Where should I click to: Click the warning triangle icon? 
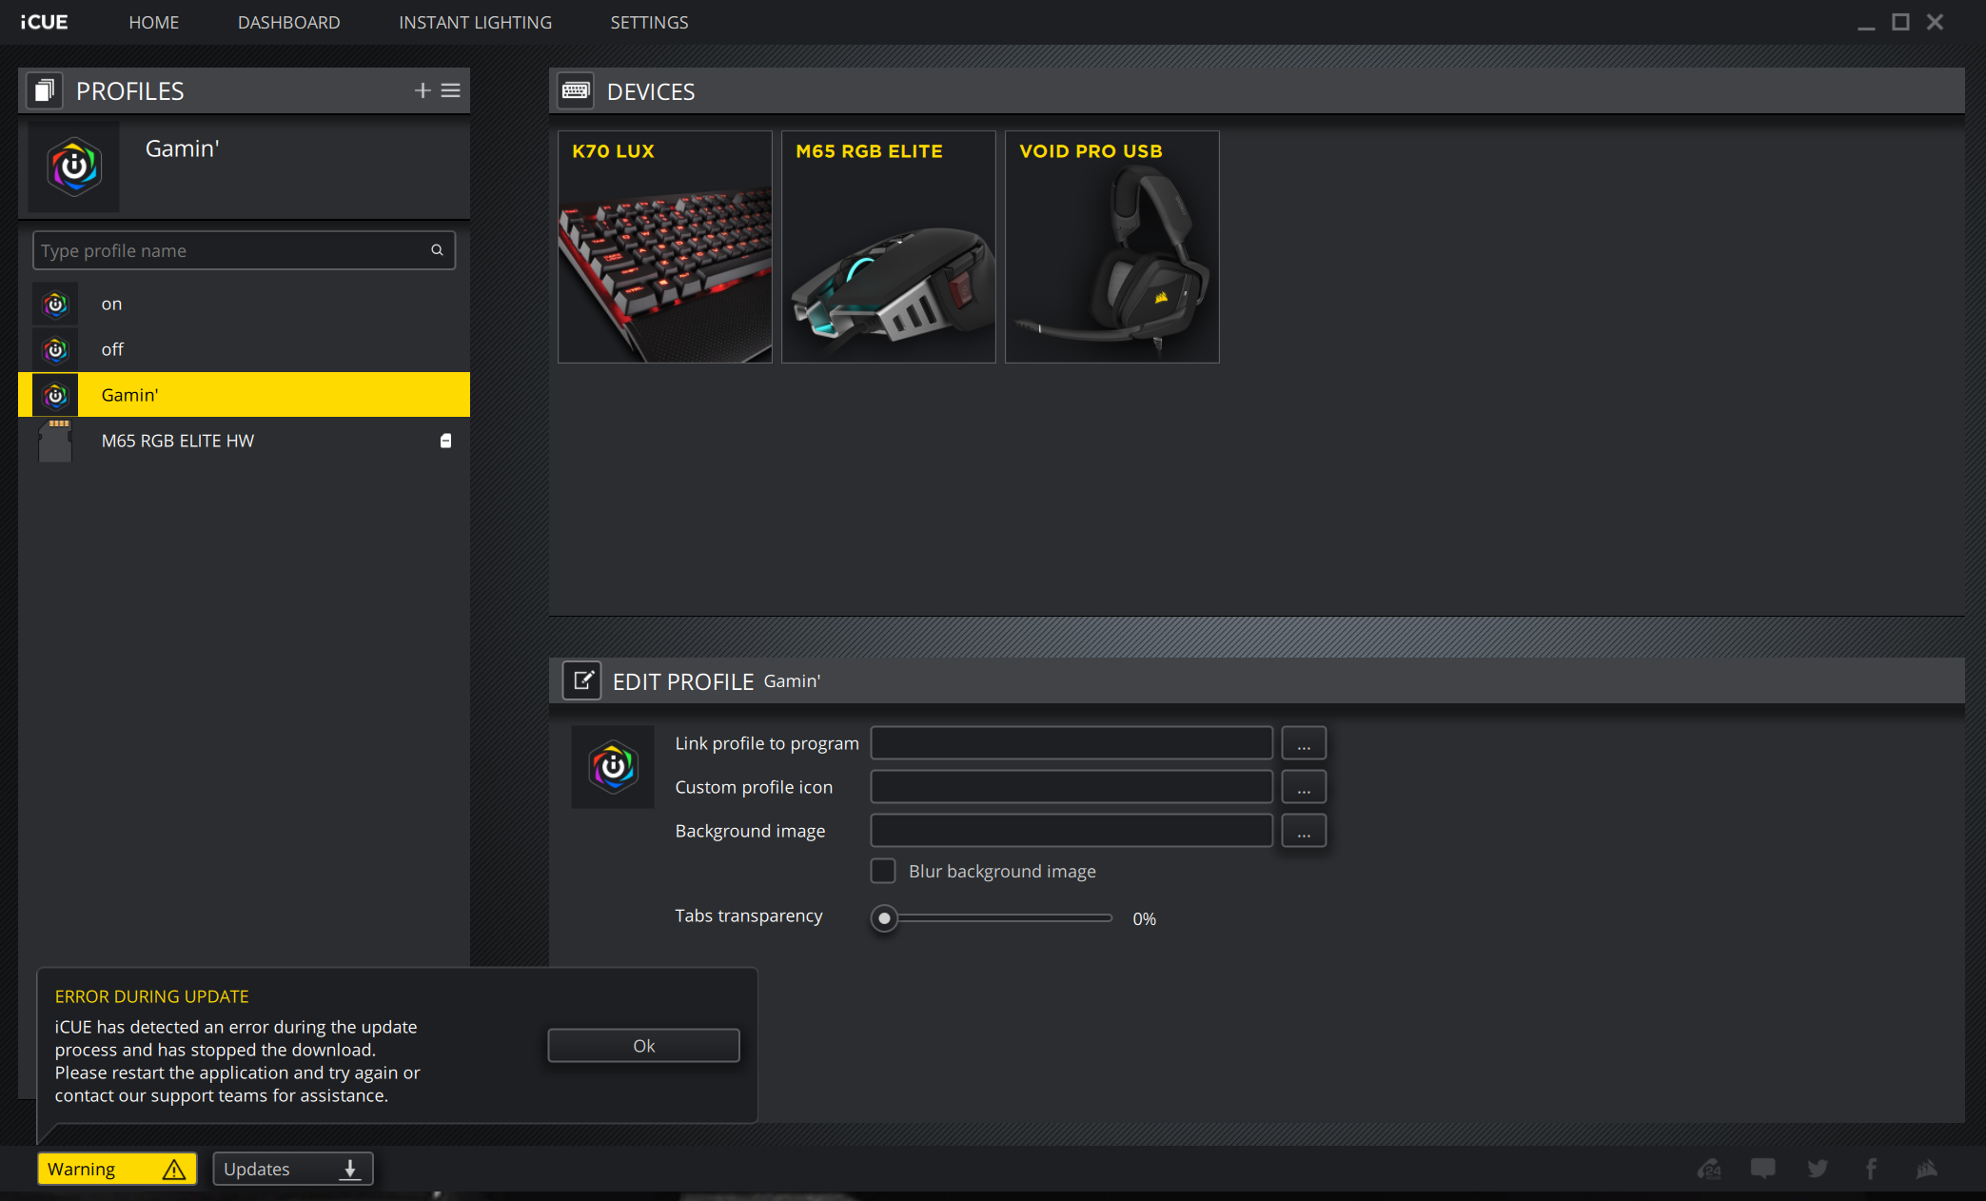(x=174, y=1169)
